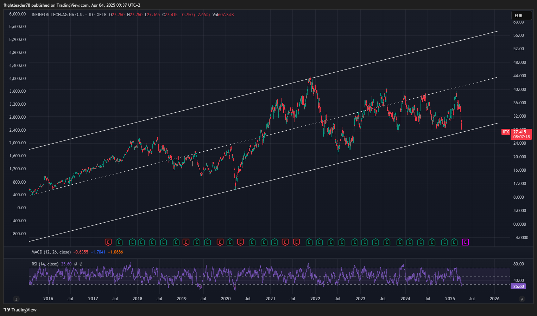Viewport: 537px width, 316px height.
Task: Open green earnings marker near August 2020
Action: pos(252,242)
